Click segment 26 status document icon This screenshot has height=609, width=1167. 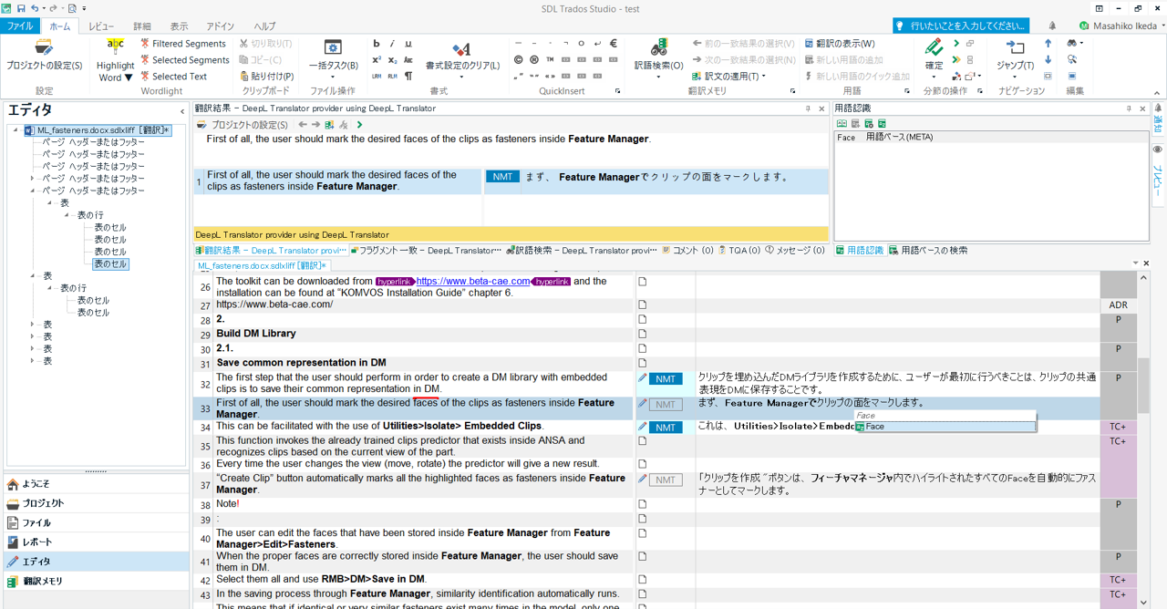click(643, 282)
